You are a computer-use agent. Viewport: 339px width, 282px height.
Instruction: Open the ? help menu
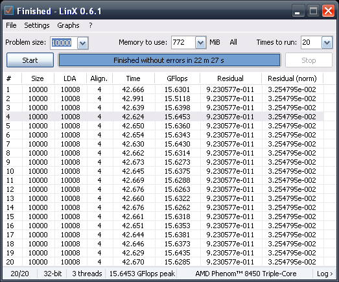point(91,25)
